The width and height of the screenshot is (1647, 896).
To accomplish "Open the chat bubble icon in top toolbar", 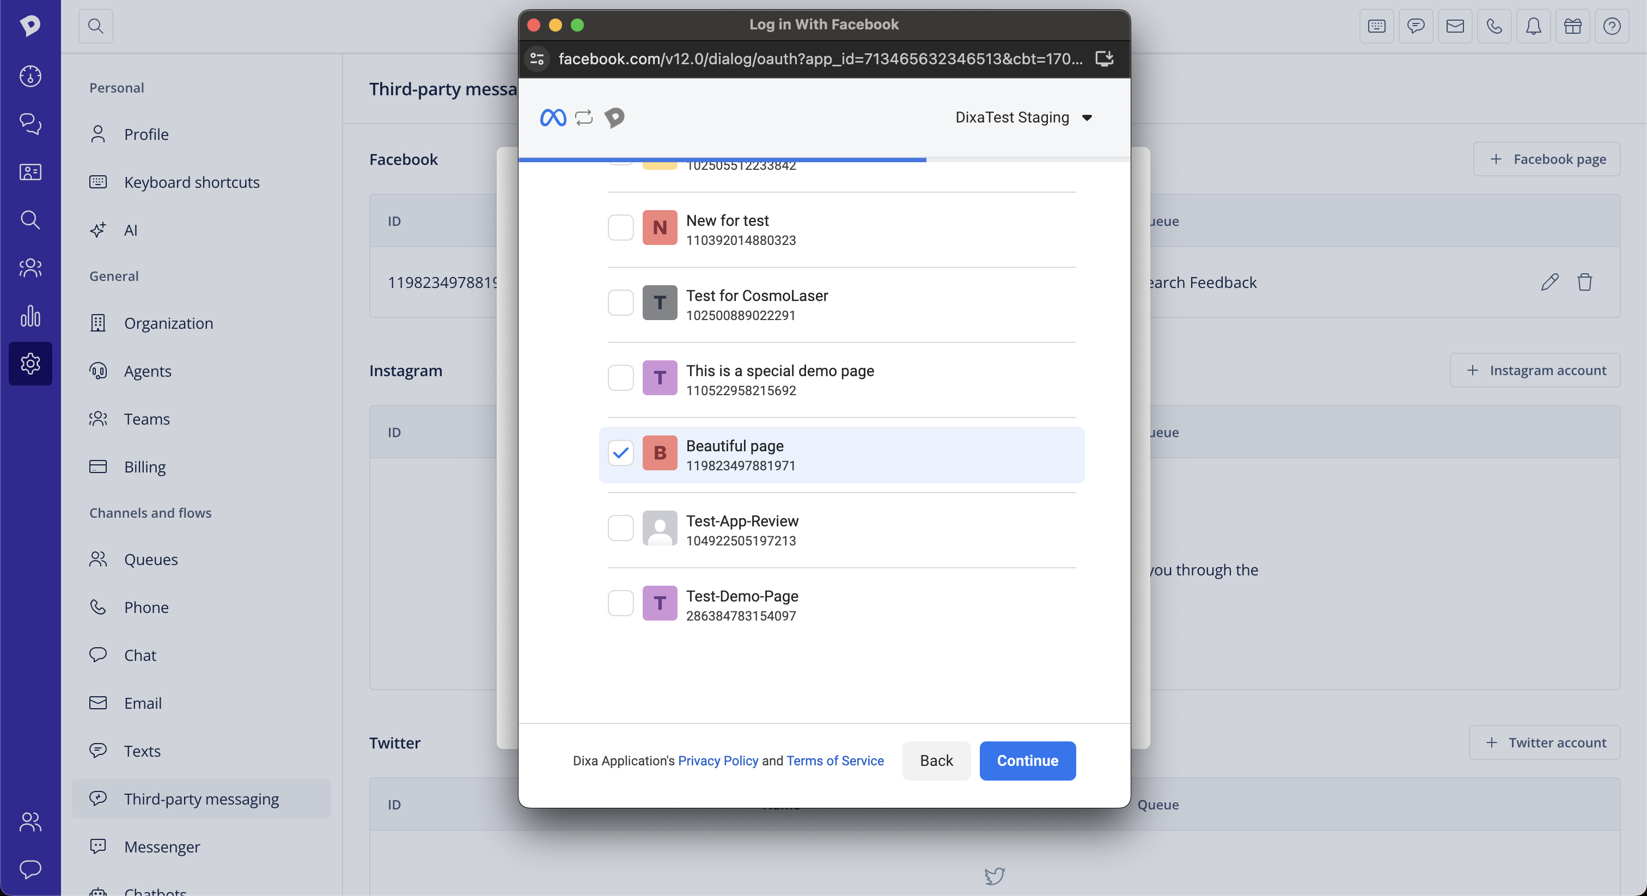I will (1416, 26).
